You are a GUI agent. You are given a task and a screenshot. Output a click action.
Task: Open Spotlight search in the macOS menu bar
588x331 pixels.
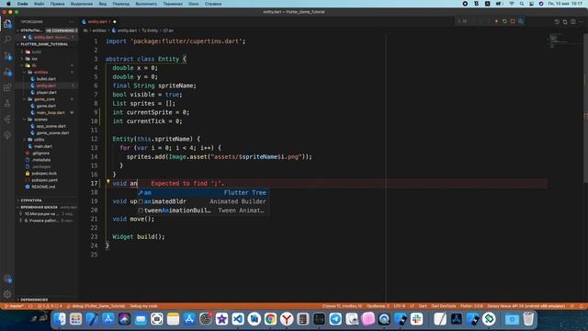(522, 4)
